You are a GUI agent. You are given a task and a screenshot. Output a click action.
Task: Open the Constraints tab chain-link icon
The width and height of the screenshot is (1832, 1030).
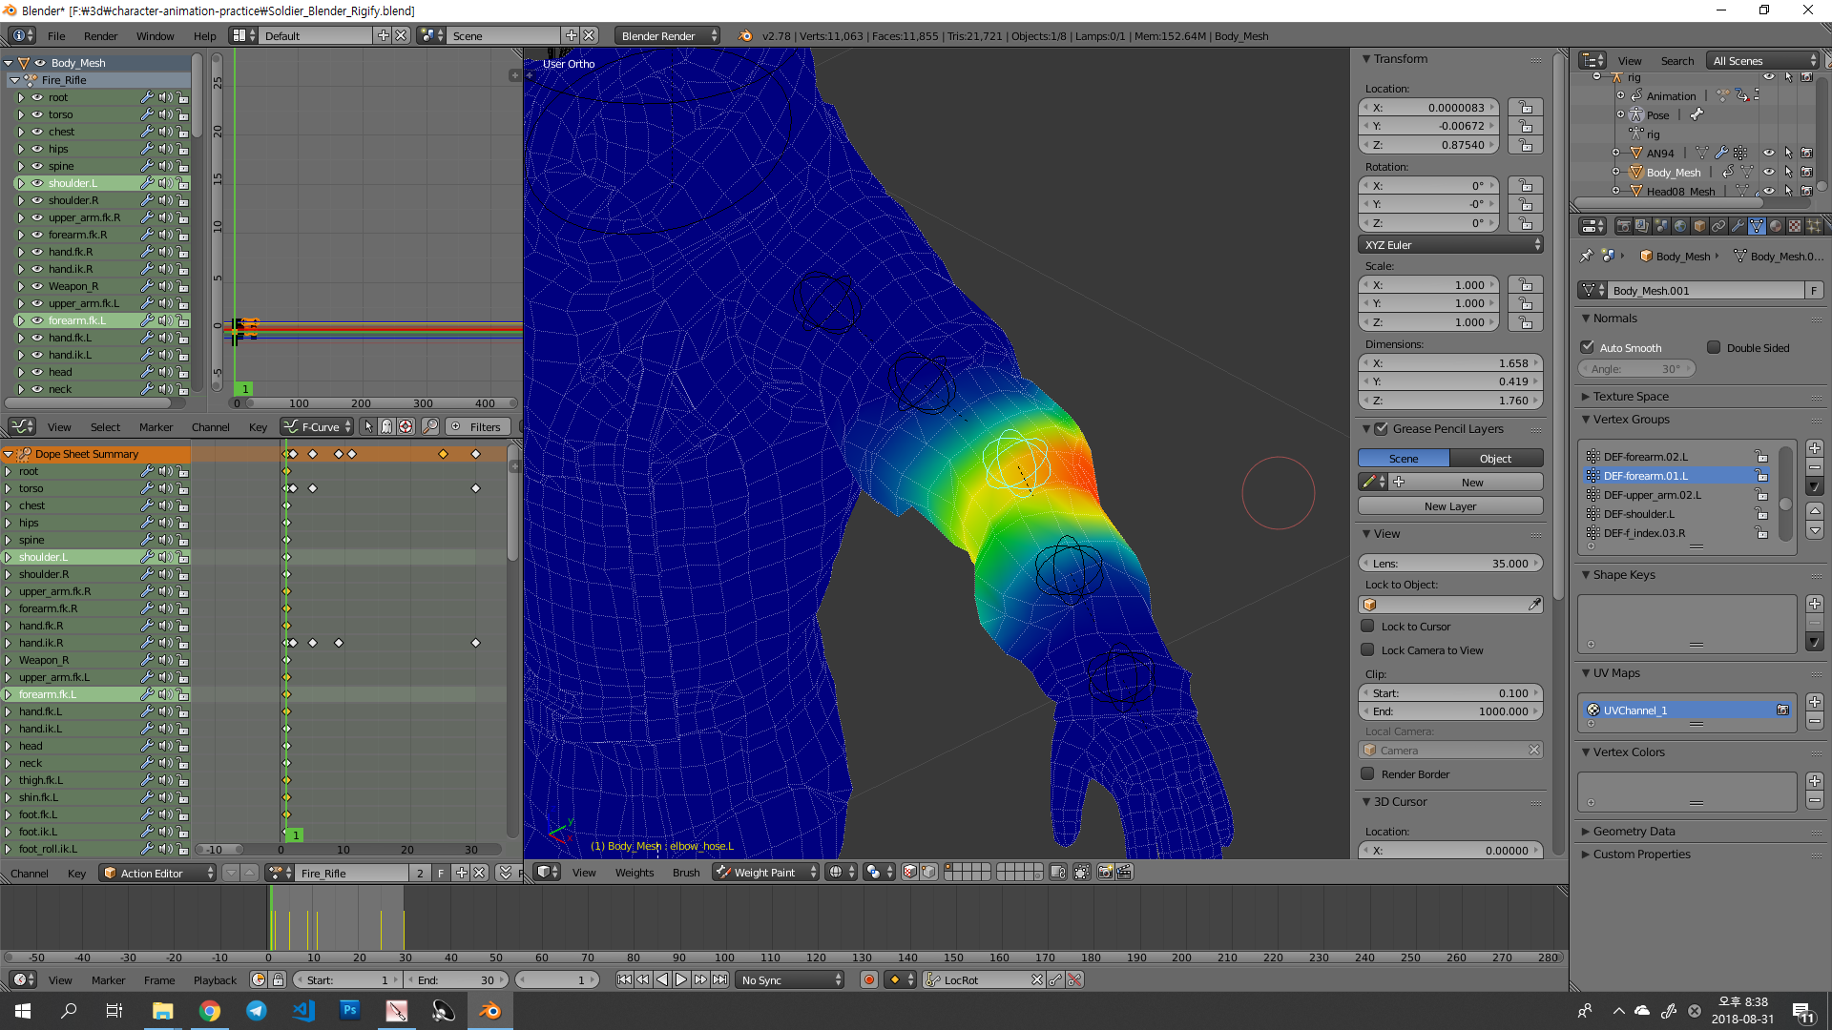point(1718,226)
